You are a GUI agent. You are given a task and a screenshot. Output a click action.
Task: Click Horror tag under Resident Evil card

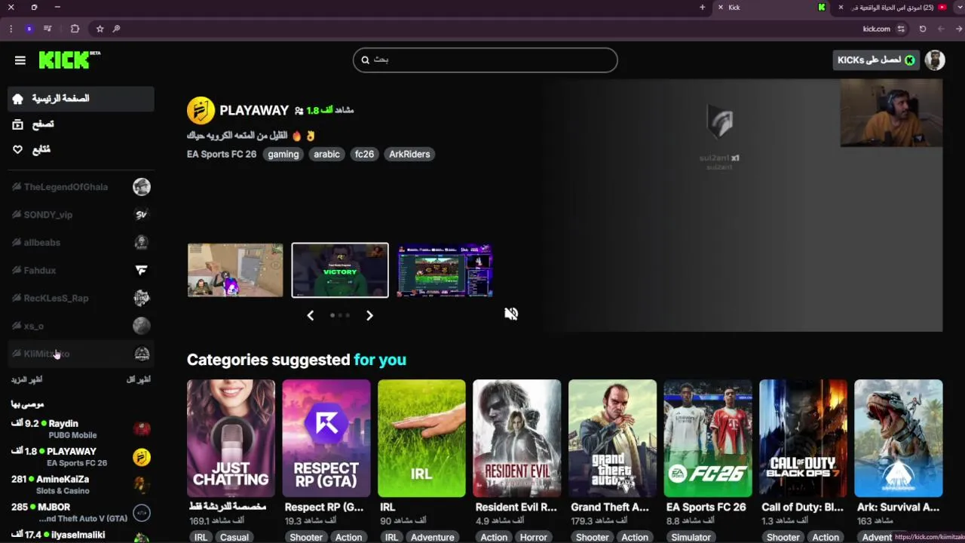pyautogui.click(x=533, y=537)
